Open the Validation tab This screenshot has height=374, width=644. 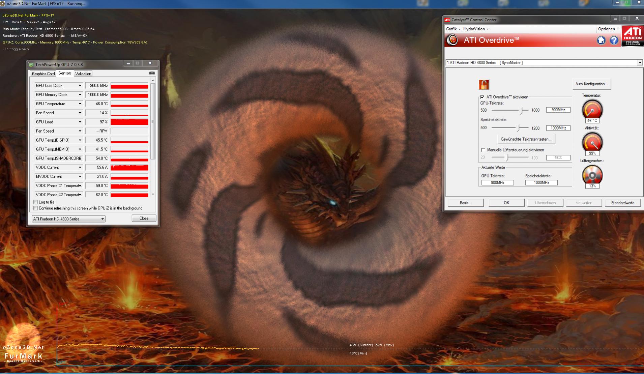(x=83, y=74)
